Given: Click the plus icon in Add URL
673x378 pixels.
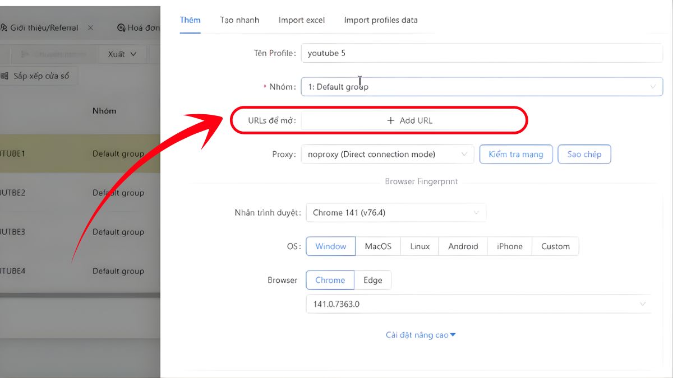Looking at the screenshot, I should pyautogui.click(x=391, y=120).
